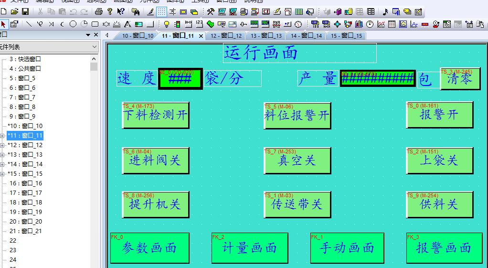
Task: Open the 元件列表 dropdown list
Action: (94, 47)
